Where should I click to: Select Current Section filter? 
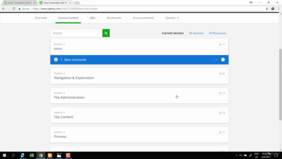coord(173,33)
